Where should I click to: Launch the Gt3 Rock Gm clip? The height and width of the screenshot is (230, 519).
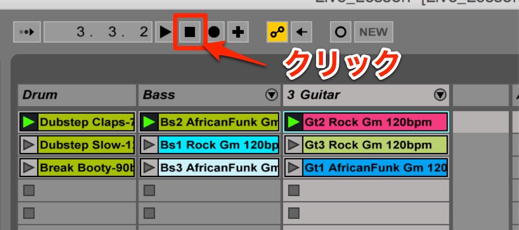[x=293, y=145]
